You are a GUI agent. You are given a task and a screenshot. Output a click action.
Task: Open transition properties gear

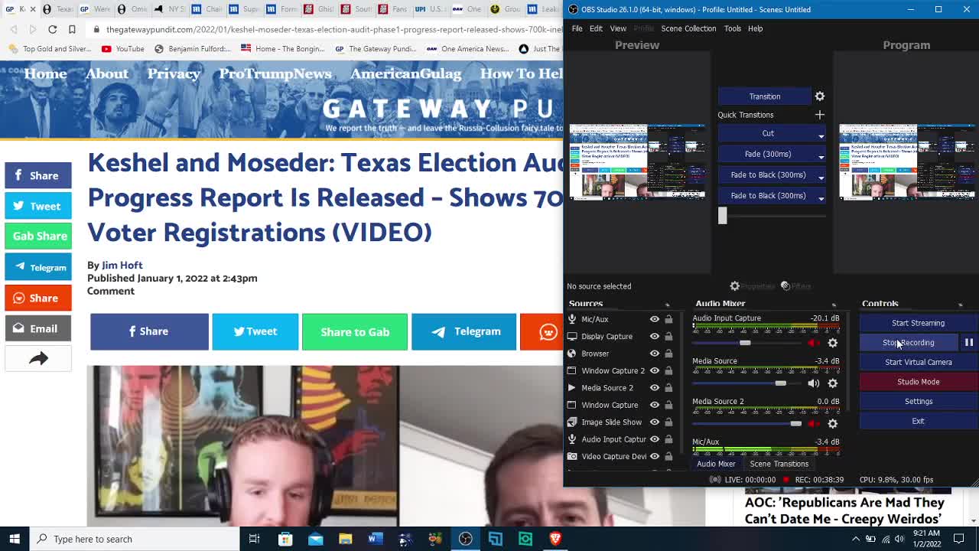tap(820, 96)
